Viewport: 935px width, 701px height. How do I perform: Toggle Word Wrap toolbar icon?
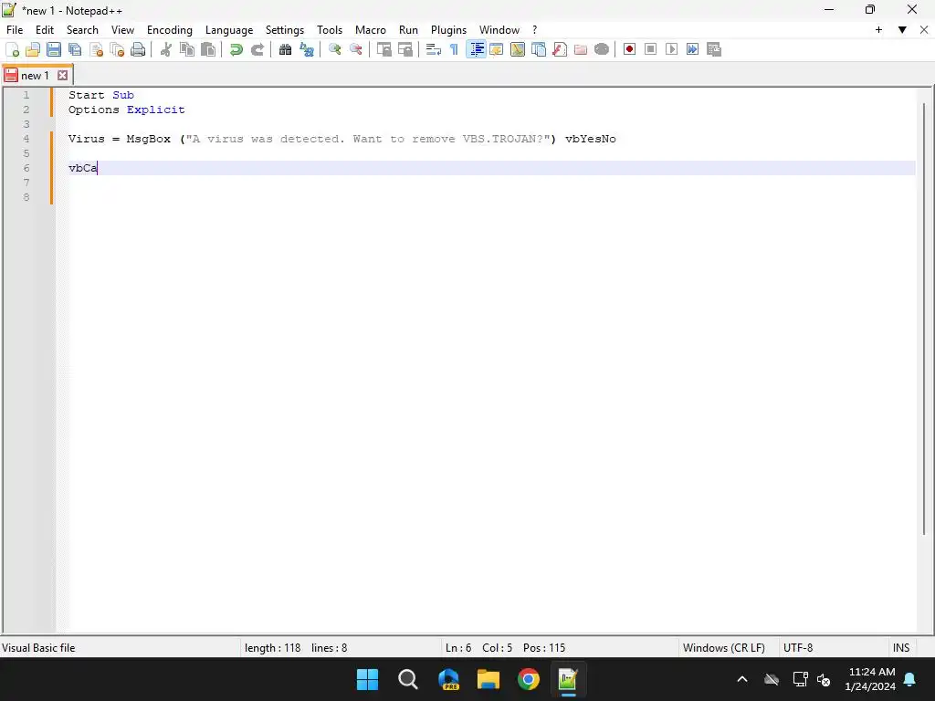(x=434, y=49)
